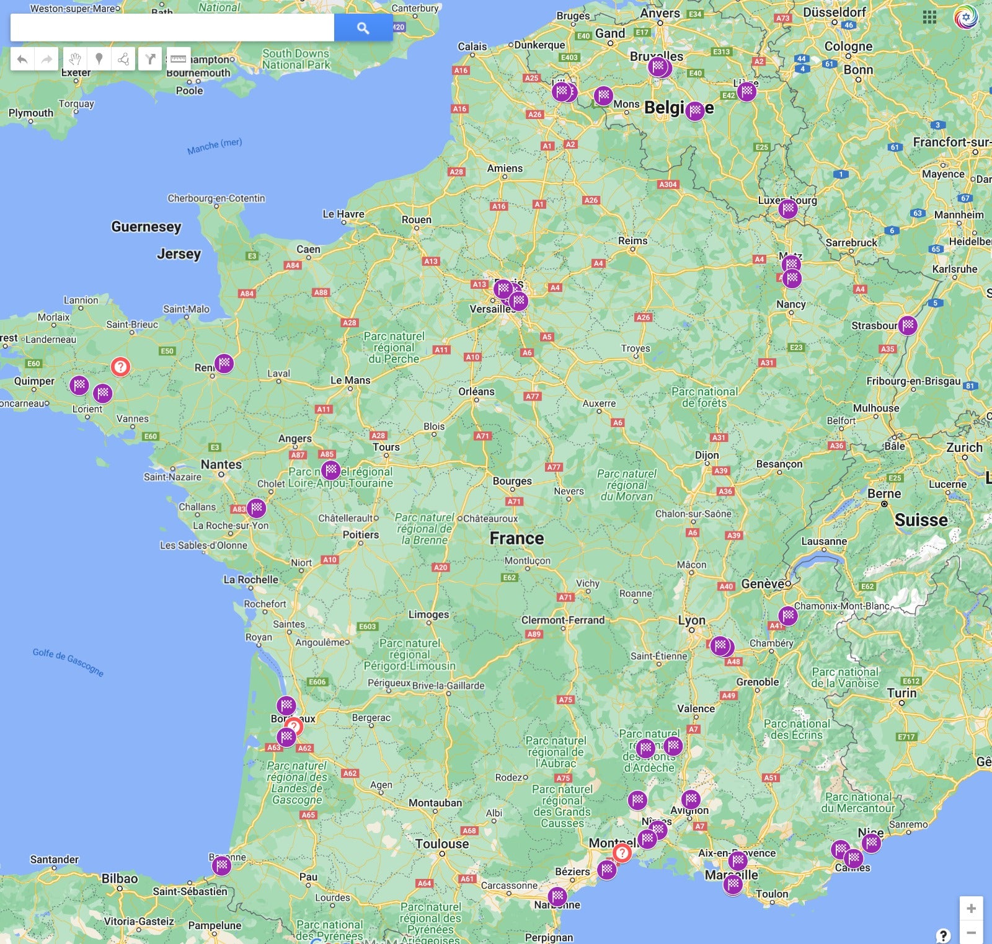Open the Add directions tool

coord(150,60)
